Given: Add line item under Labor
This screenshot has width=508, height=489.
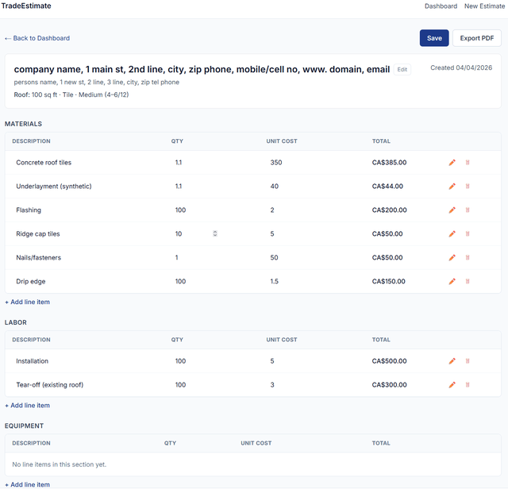Looking at the screenshot, I should click(28, 406).
